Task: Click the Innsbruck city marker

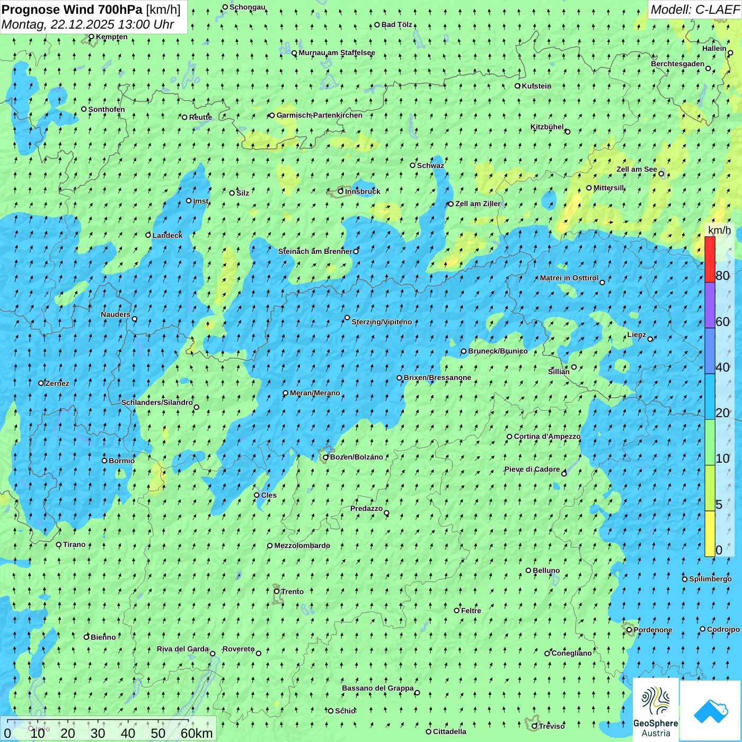Action: 341,191
